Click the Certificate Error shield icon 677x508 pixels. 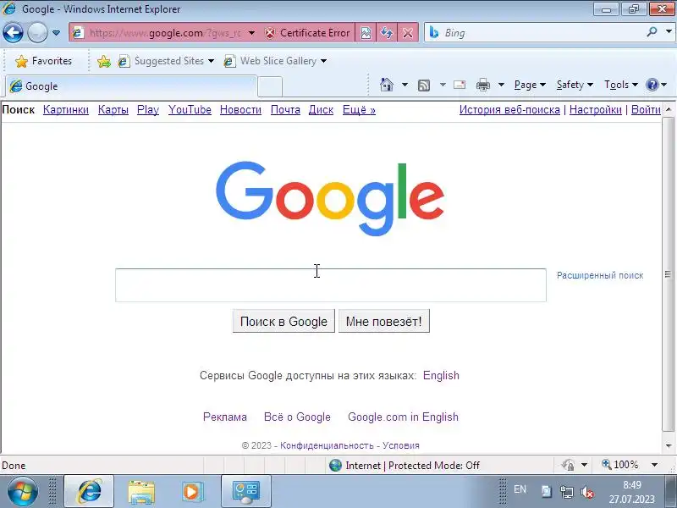(x=270, y=33)
